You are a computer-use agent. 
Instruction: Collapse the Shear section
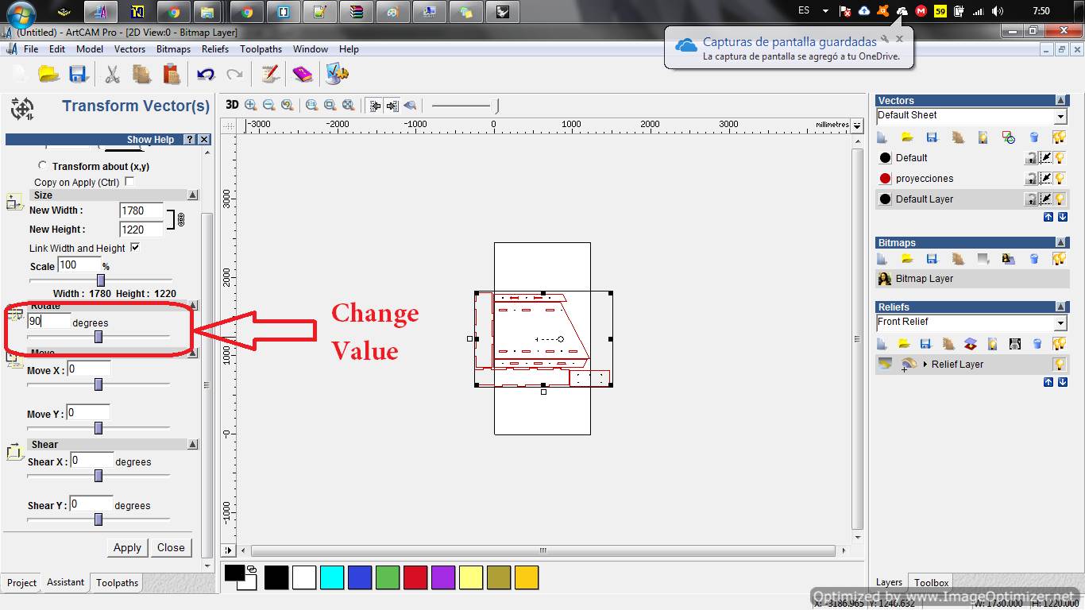point(192,444)
